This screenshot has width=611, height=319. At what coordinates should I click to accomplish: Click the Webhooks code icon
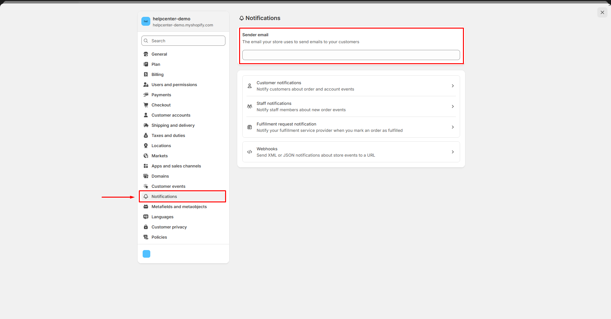(250, 152)
